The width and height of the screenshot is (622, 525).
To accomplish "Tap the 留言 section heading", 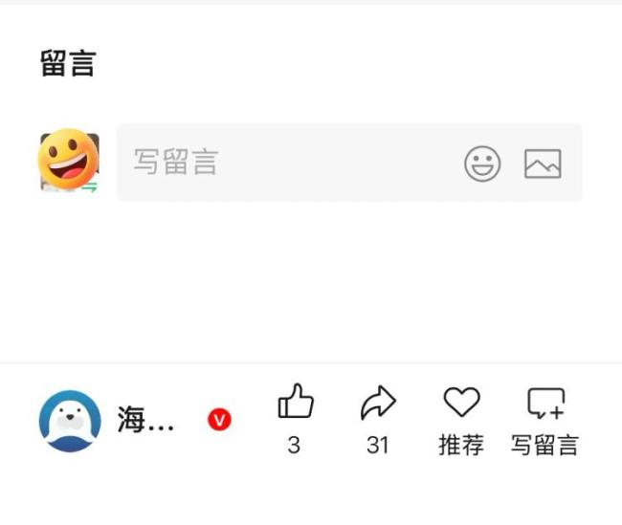I will point(68,63).
